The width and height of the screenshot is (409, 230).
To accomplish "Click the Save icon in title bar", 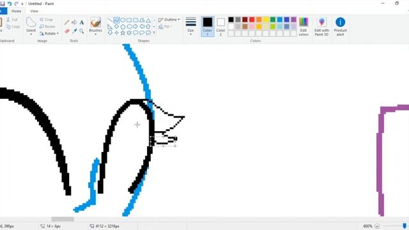I will pyautogui.click(x=3, y=4).
